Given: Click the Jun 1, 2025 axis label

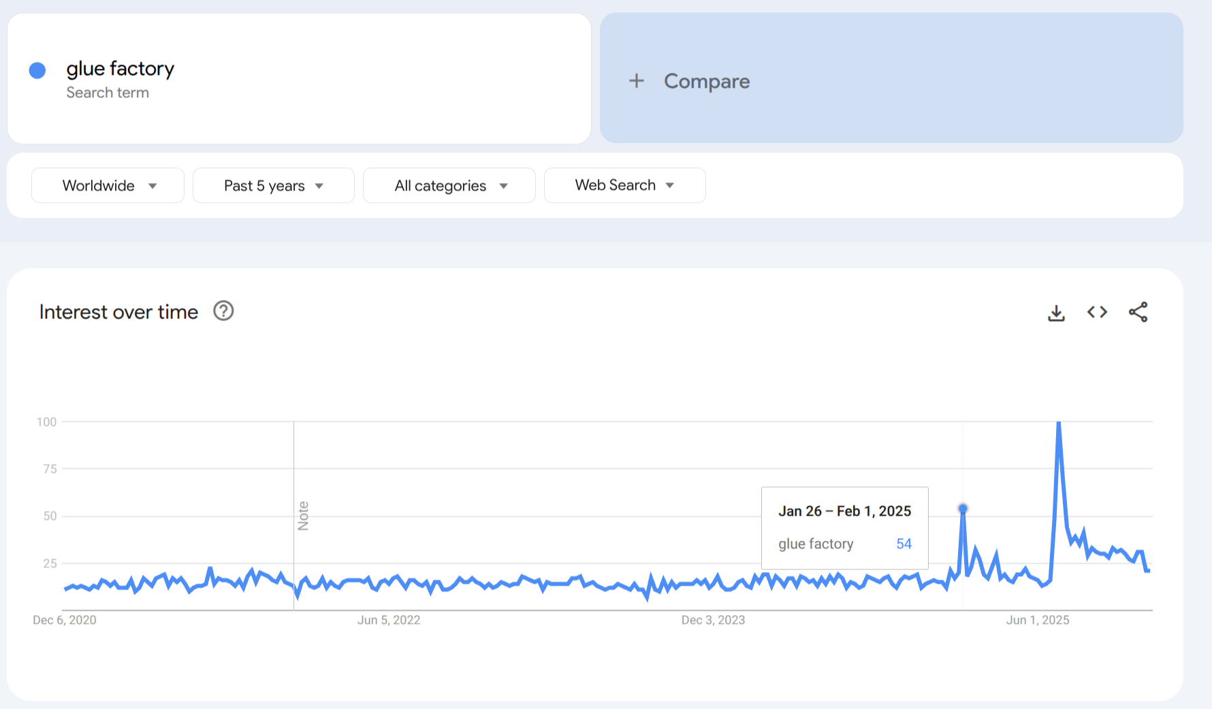Looking at the screenshot, I should (1038, 620).
